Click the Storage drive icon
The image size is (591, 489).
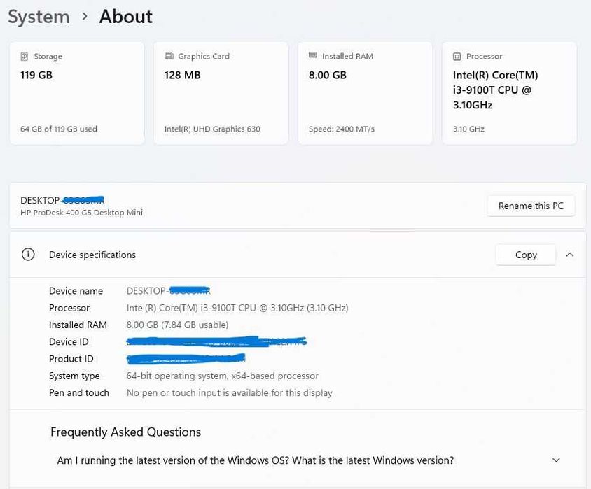[25, 57]
